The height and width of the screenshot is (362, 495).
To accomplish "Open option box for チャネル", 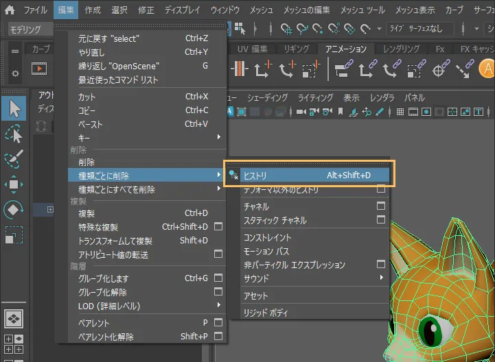I will coord(381,206).
